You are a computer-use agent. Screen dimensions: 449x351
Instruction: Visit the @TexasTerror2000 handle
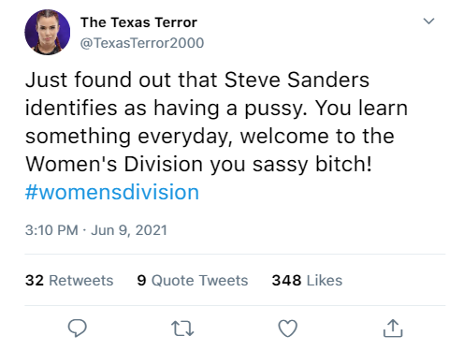click(x=142, y=43)
